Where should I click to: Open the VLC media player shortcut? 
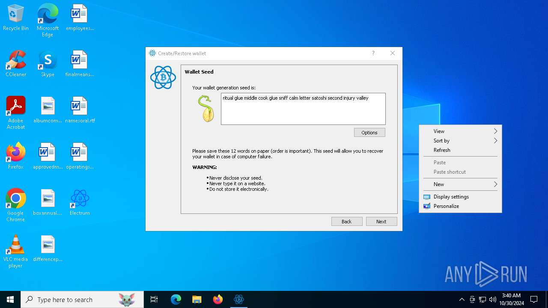click(16, 252)
